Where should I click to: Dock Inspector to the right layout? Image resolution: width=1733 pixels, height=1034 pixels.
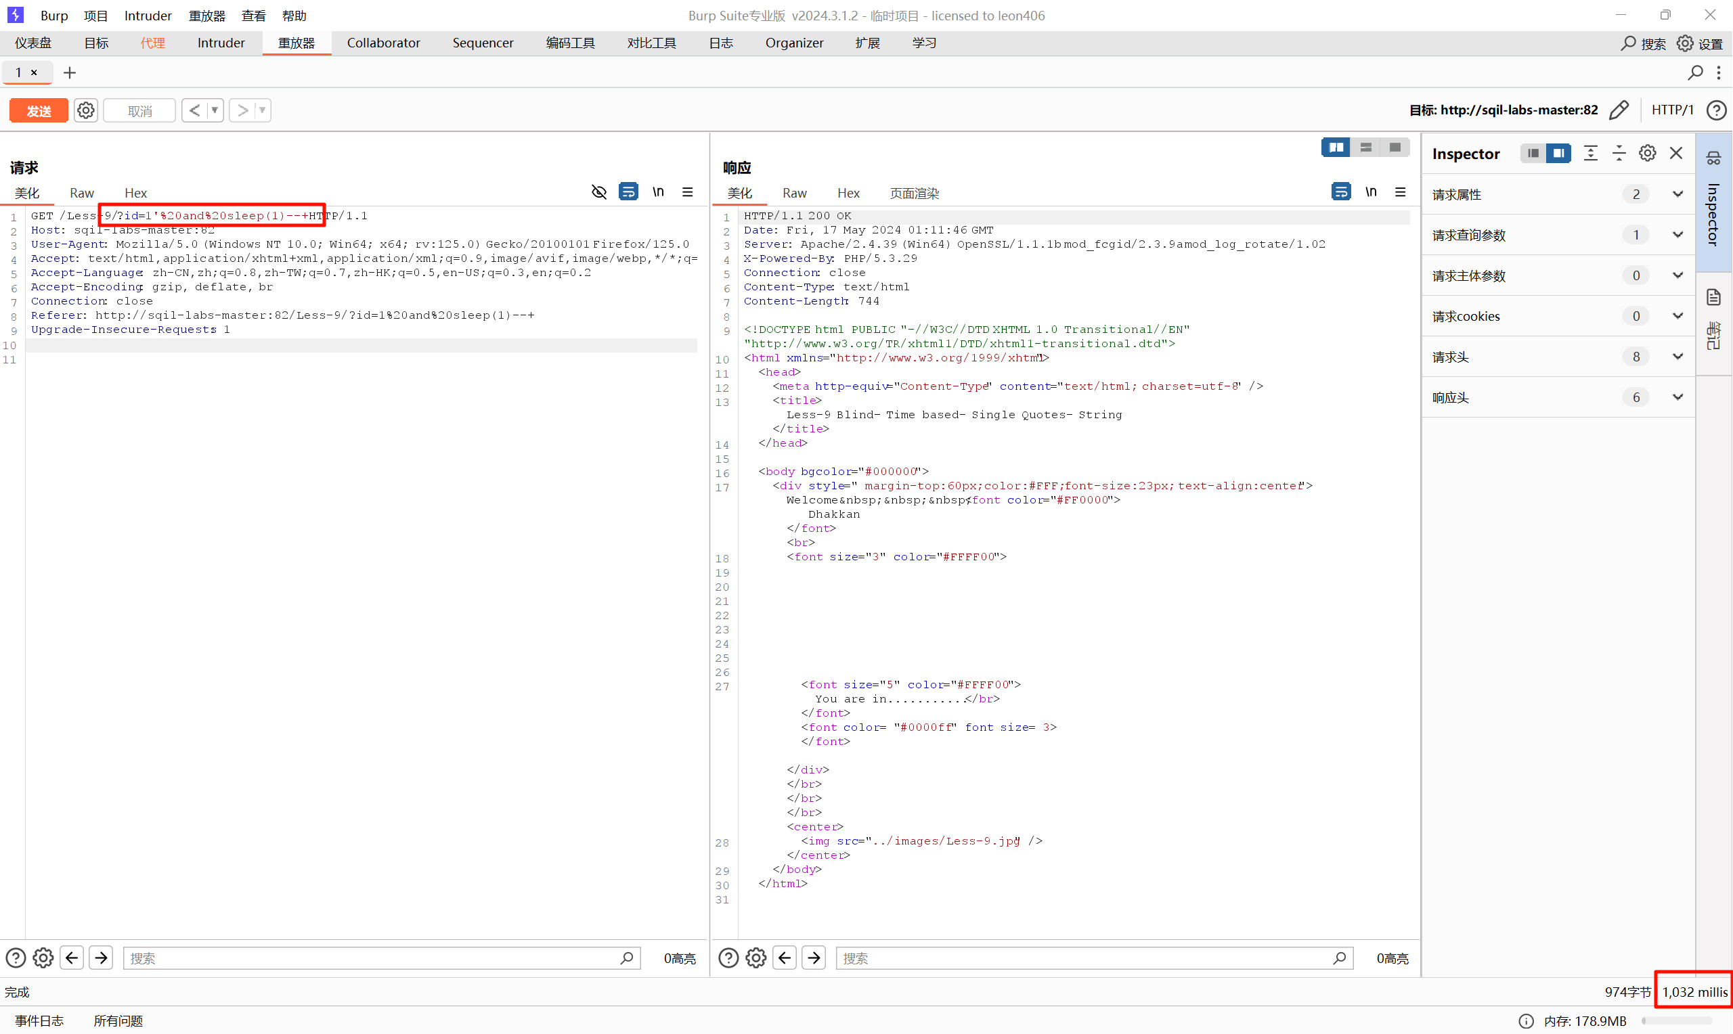point(1559,154)
